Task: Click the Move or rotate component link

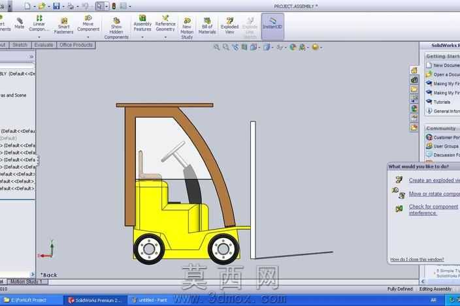Action: pos(434,194)
